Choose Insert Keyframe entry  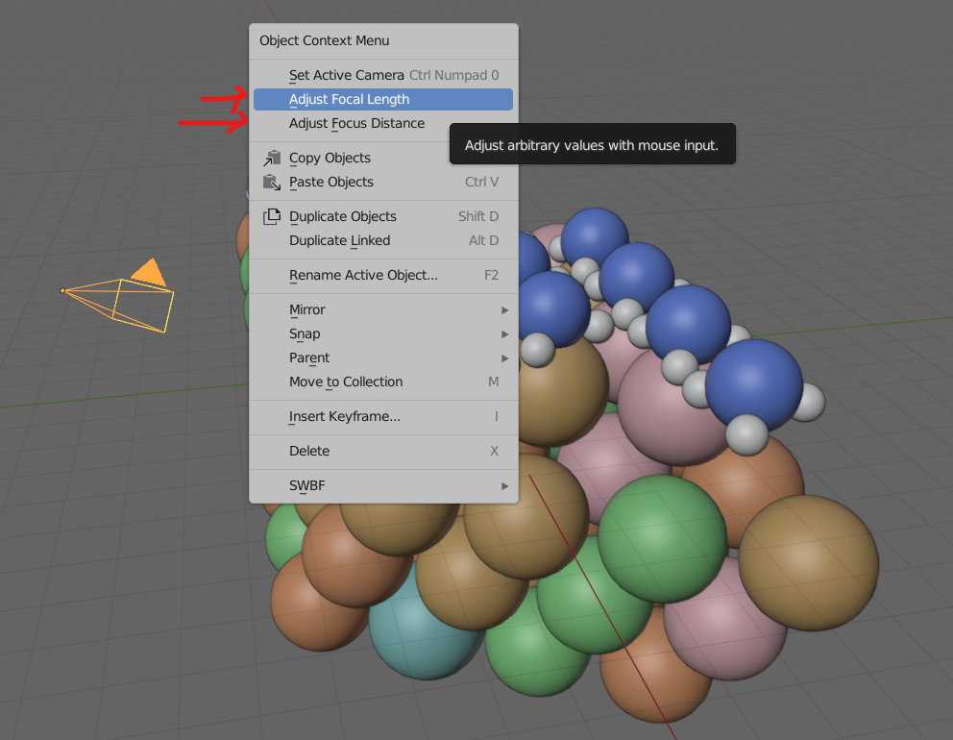pos(383,416)
